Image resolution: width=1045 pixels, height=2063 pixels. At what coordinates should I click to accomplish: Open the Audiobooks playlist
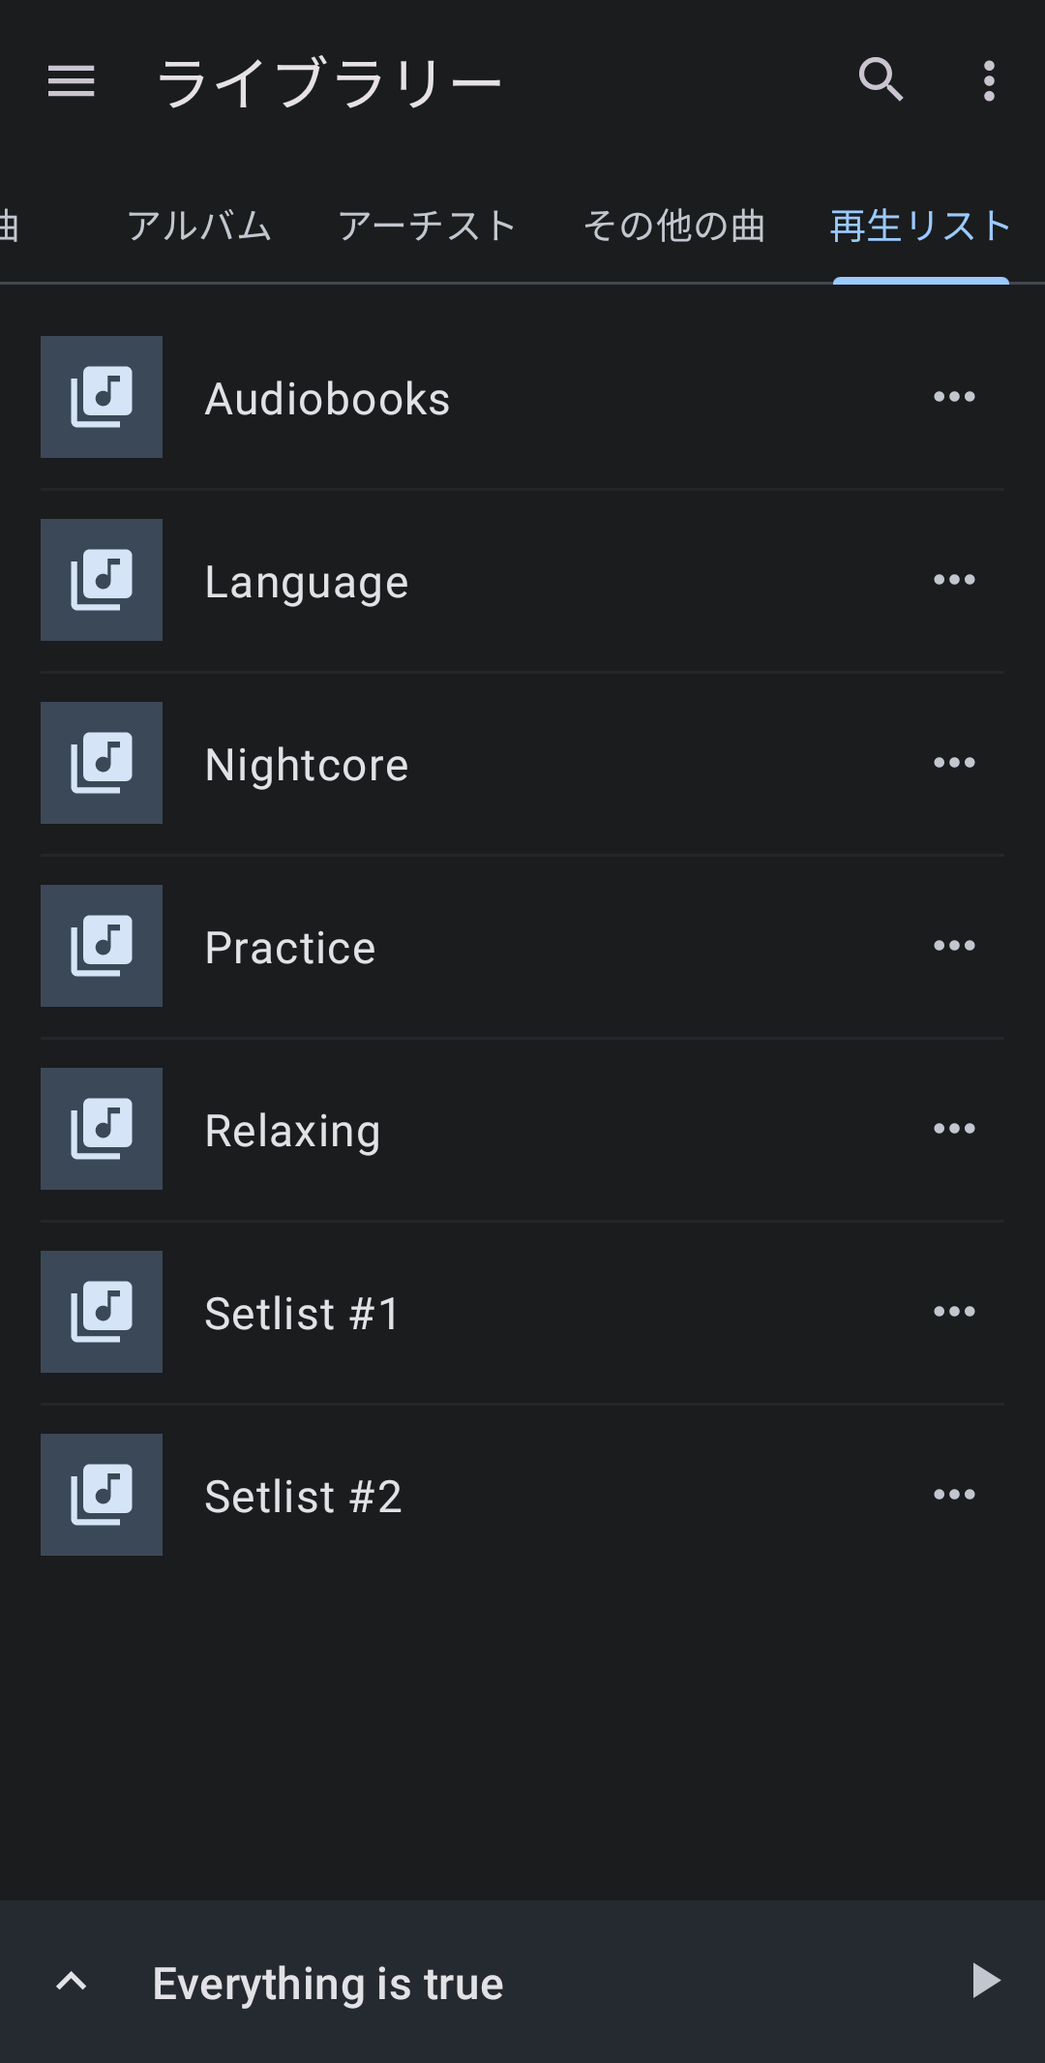click(x=522, y=397)
